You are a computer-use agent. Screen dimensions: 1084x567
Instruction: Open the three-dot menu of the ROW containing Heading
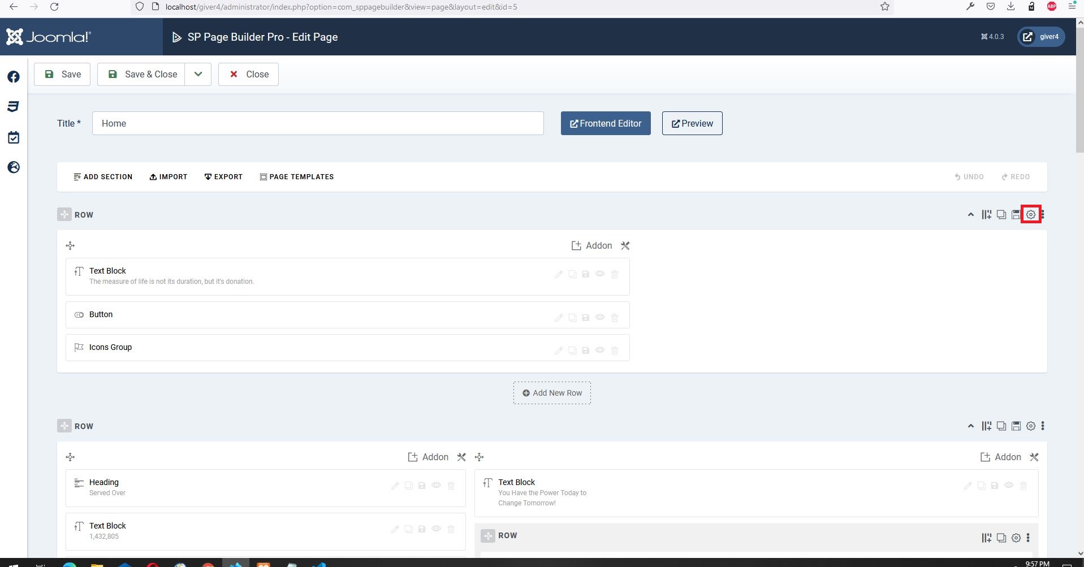coord(1043,426)
